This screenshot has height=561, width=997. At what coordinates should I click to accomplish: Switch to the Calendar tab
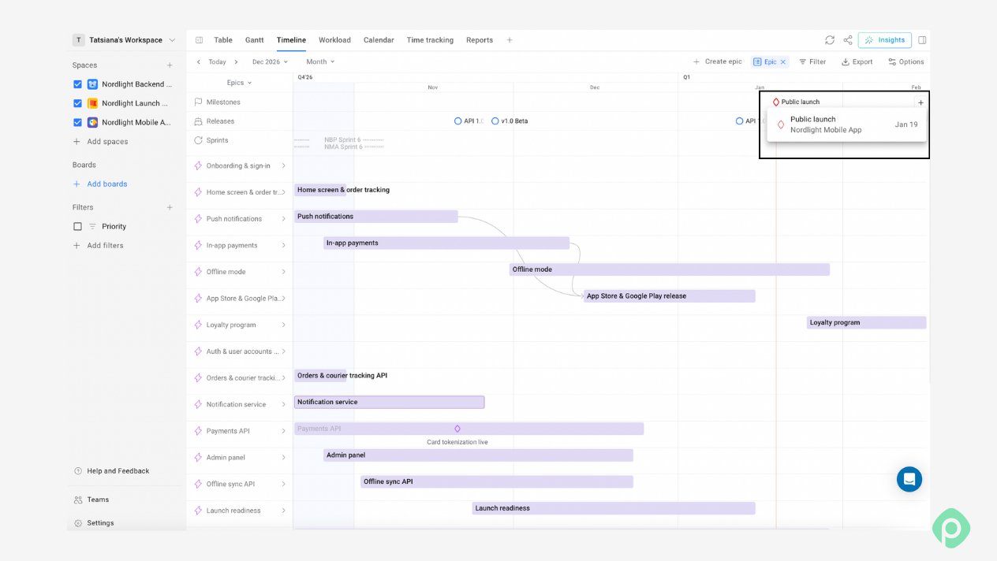(x=379, y=40)
